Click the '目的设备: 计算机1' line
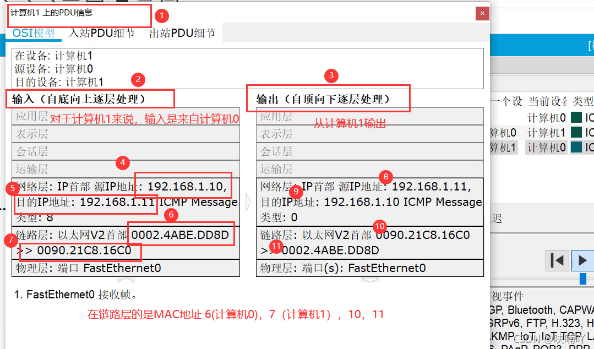594x349 pixels. 59,82
